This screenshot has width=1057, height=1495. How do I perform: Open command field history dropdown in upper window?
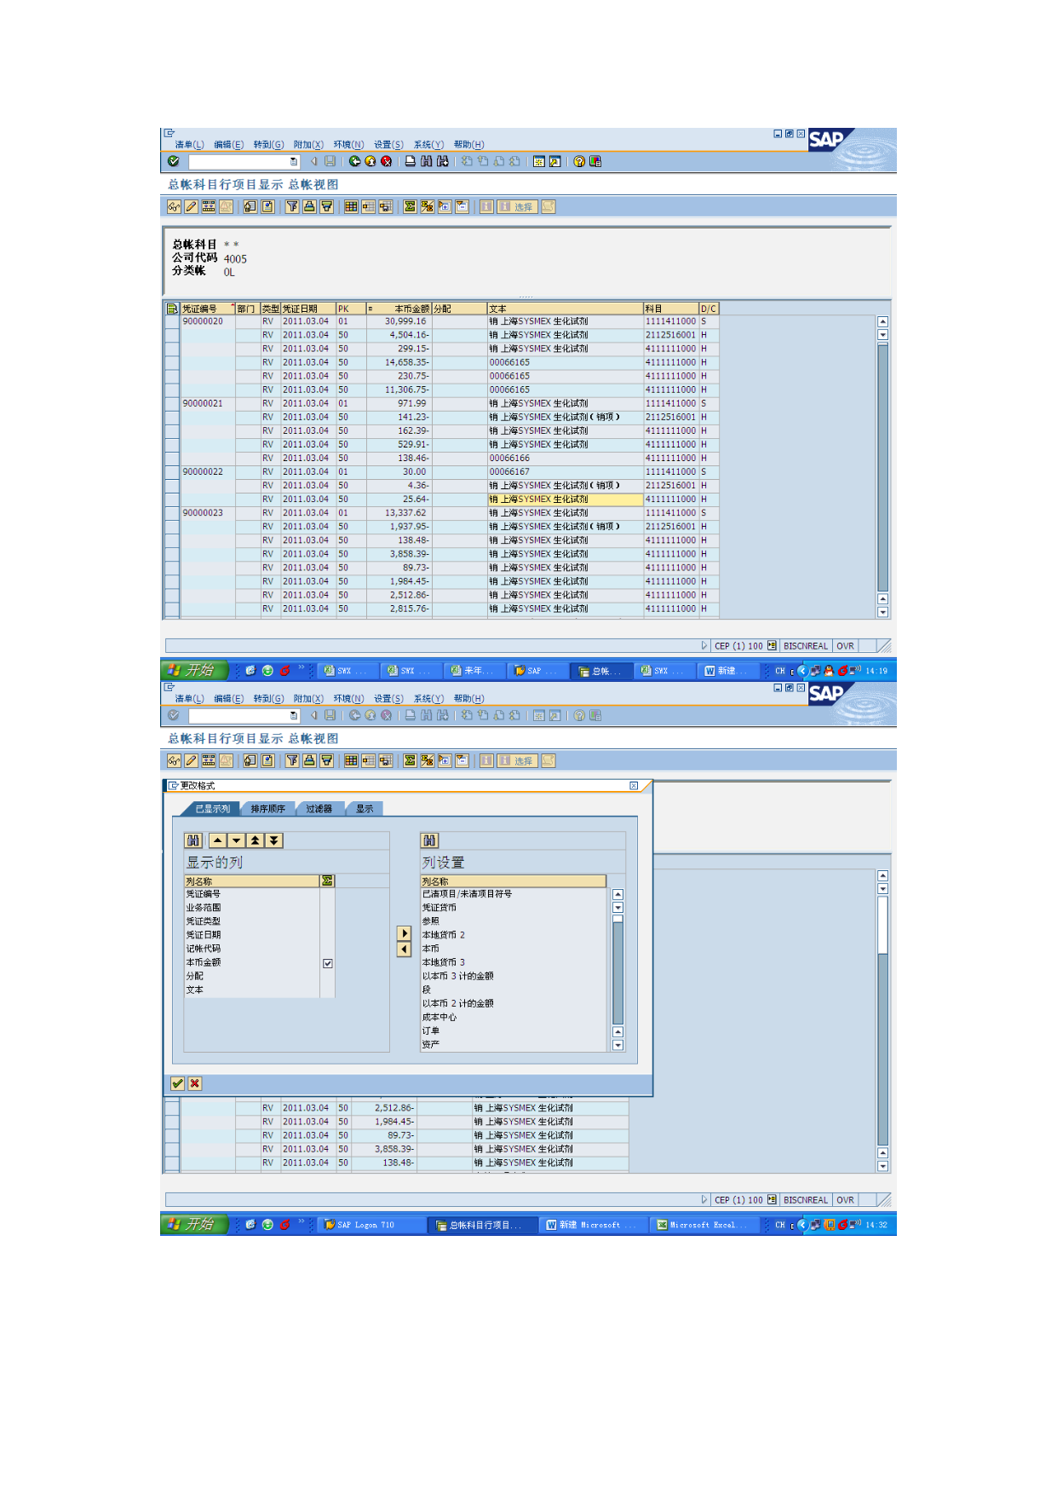pos(294,161)
